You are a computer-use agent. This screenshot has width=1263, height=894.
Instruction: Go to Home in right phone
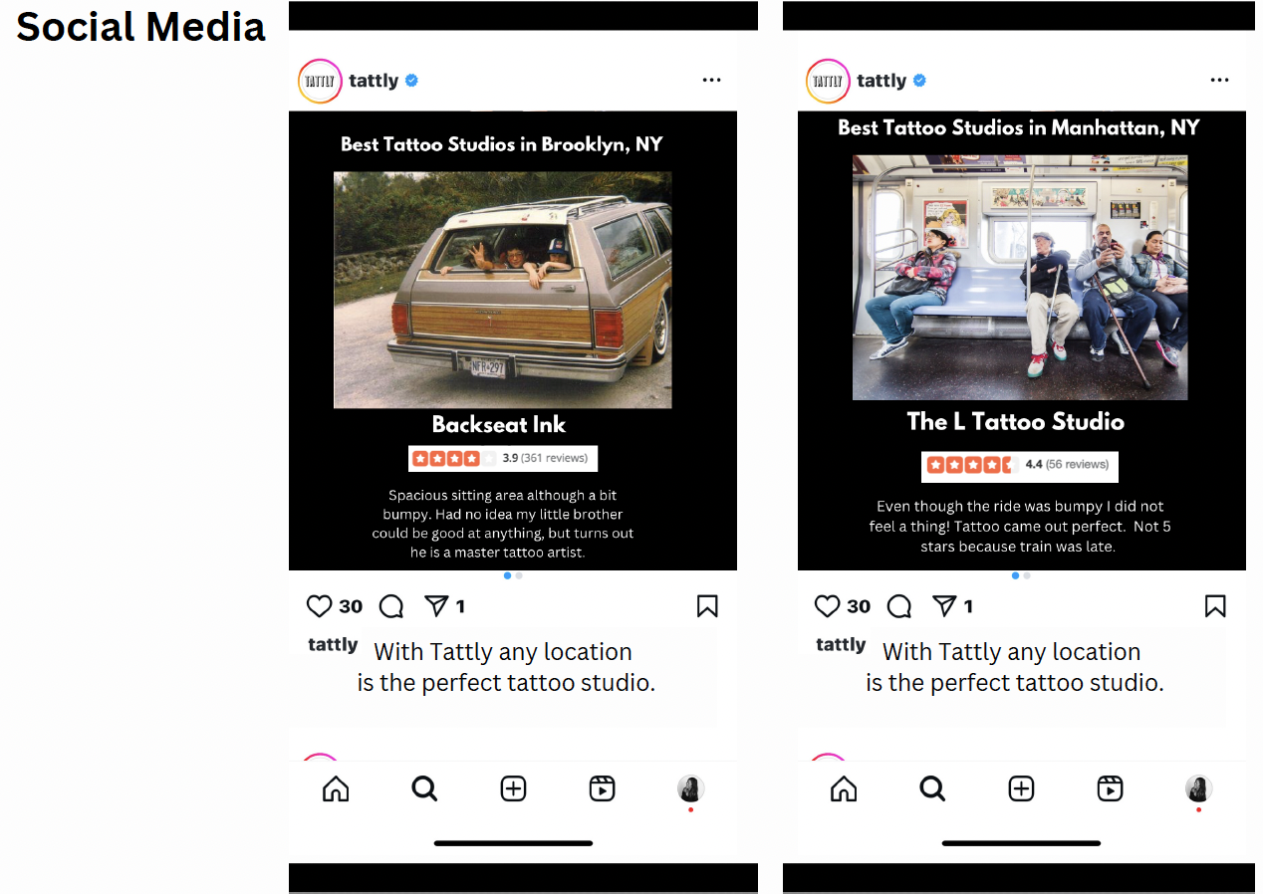[x=844, y=788]
